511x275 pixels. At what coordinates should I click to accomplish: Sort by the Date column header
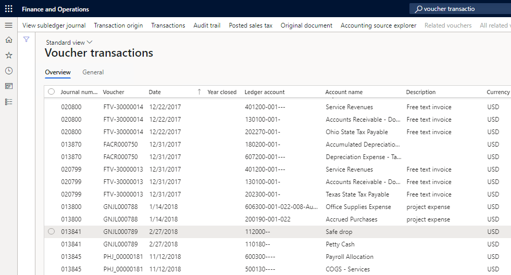click(x=155, y=92)
